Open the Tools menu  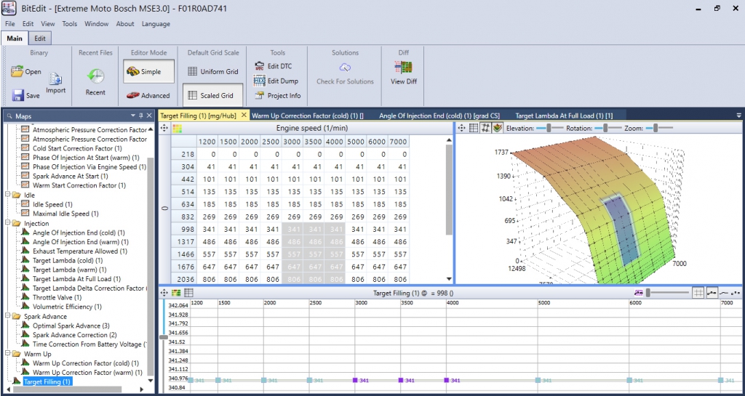[x=69, y=24]
